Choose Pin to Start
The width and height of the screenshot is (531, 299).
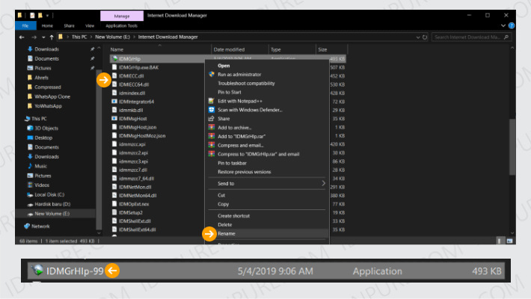(x=230, y=92)
